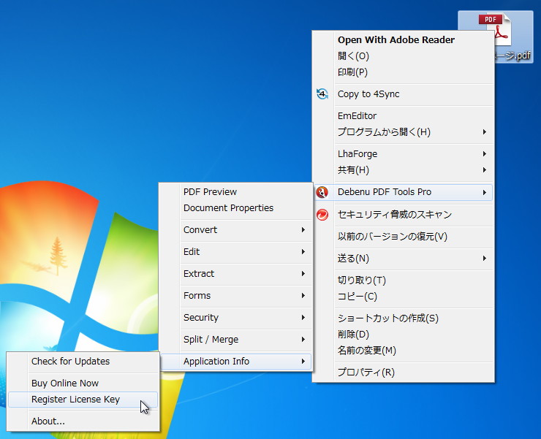Choose 削除(D) to delete the file
The height and width of the screenshot is (439, 541).
(x=403, y=334)
